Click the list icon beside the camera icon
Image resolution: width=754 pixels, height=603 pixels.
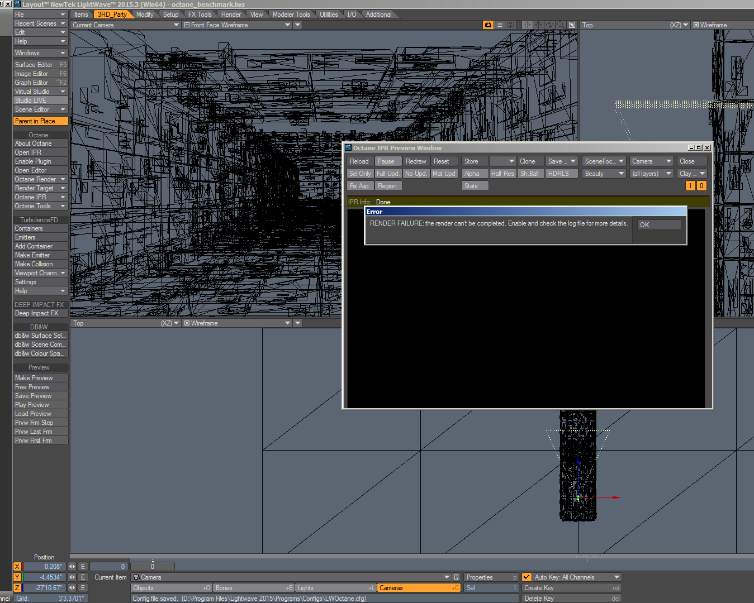pyautogui.click(x=500, y=25)
